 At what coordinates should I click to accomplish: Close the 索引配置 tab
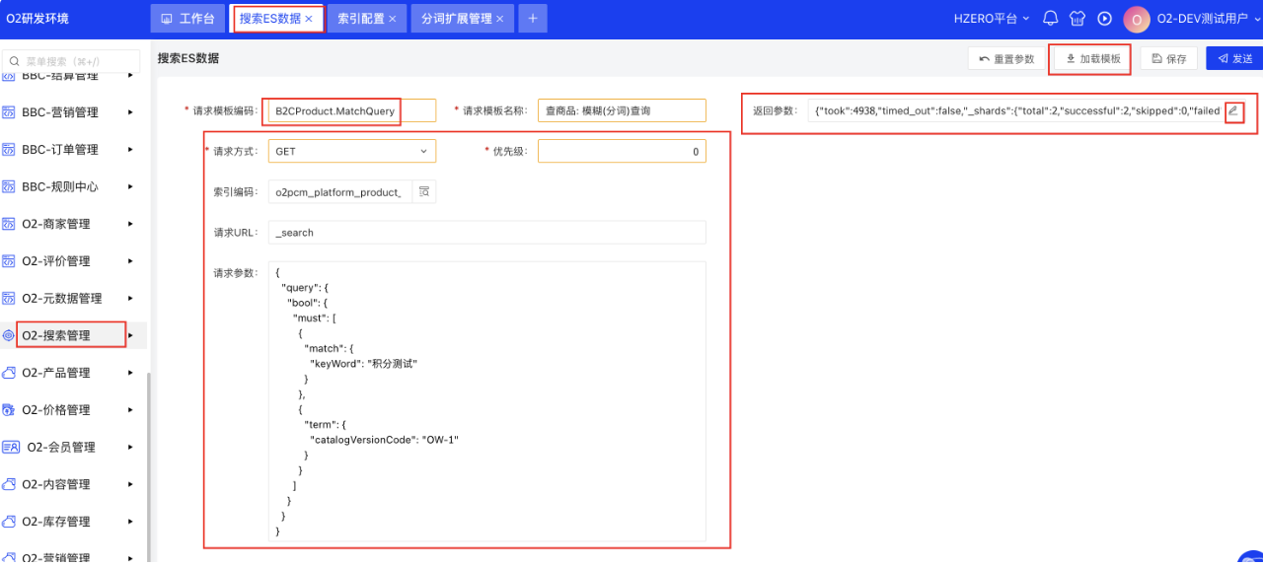tap(392, 19)
